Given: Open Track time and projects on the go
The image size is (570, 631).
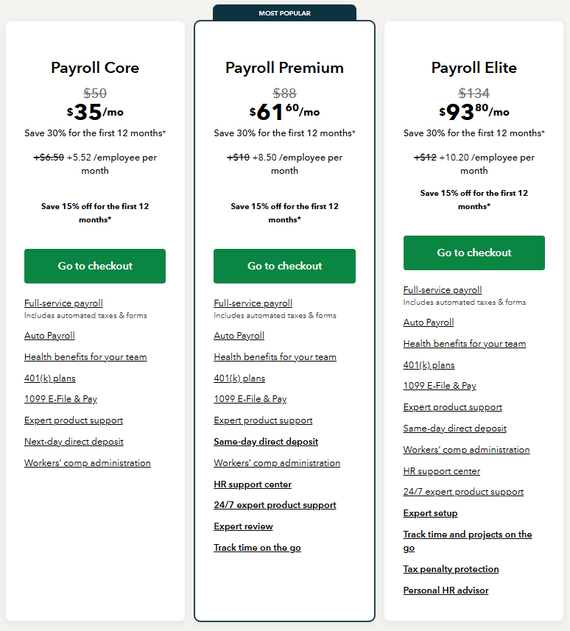Looking at the screenshot, I should 467,535.
